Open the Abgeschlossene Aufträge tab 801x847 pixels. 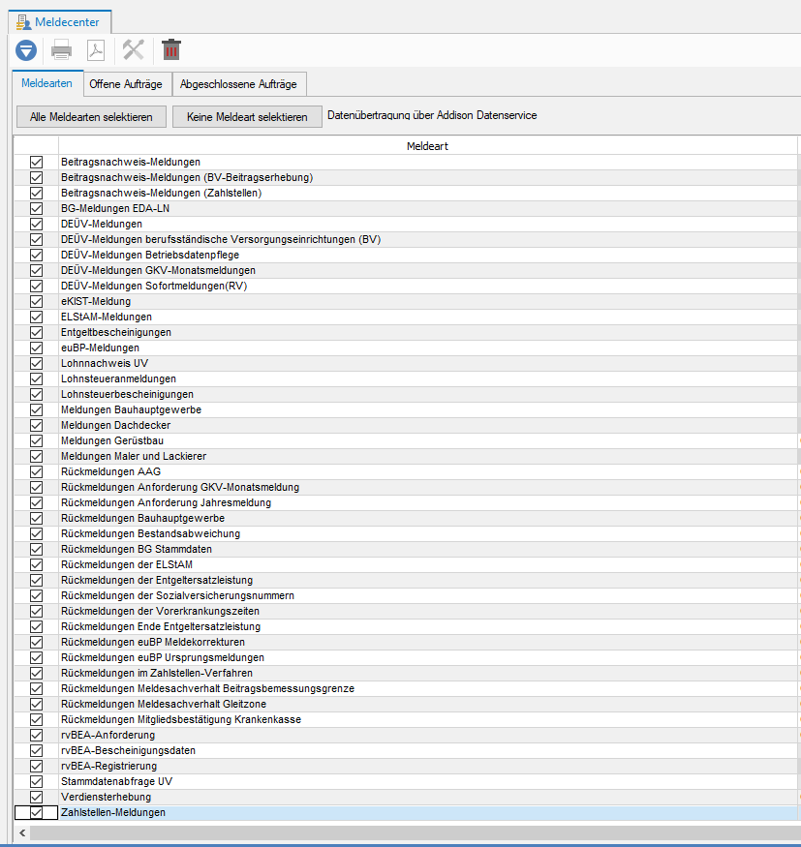(x=238, y=84)
